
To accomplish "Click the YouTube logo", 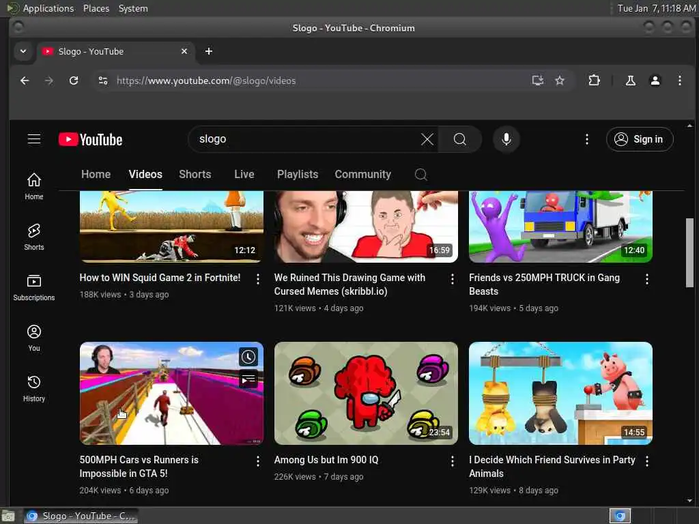I will pyautogui.click(x=91, y=139).
